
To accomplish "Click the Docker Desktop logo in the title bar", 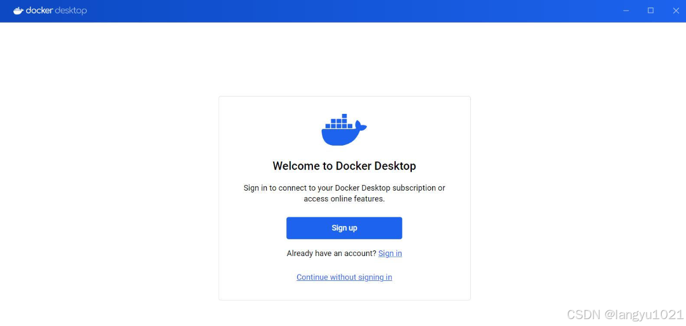I will click(x=50, y=11).
